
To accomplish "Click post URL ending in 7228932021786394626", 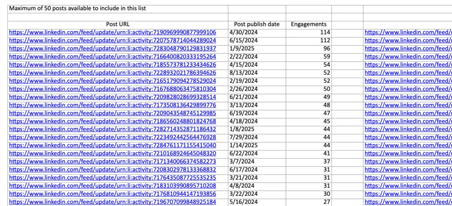I will (113, 73).
